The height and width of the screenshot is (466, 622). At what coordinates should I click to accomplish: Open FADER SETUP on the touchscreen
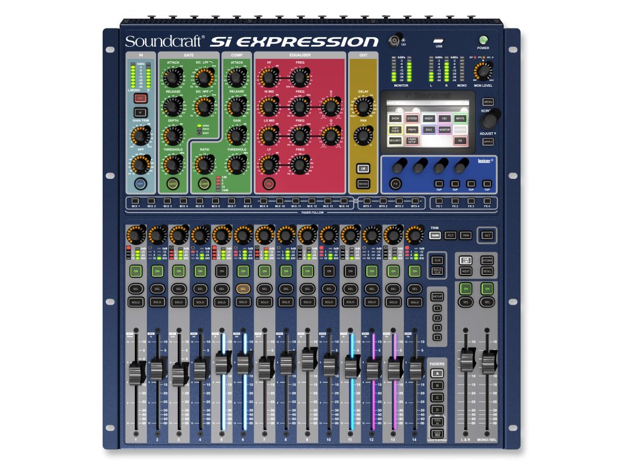412,141
